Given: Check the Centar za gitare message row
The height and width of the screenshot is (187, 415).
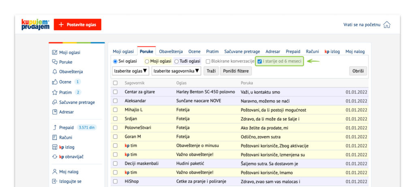Looking at the screenshot, I should click(115, 92).
